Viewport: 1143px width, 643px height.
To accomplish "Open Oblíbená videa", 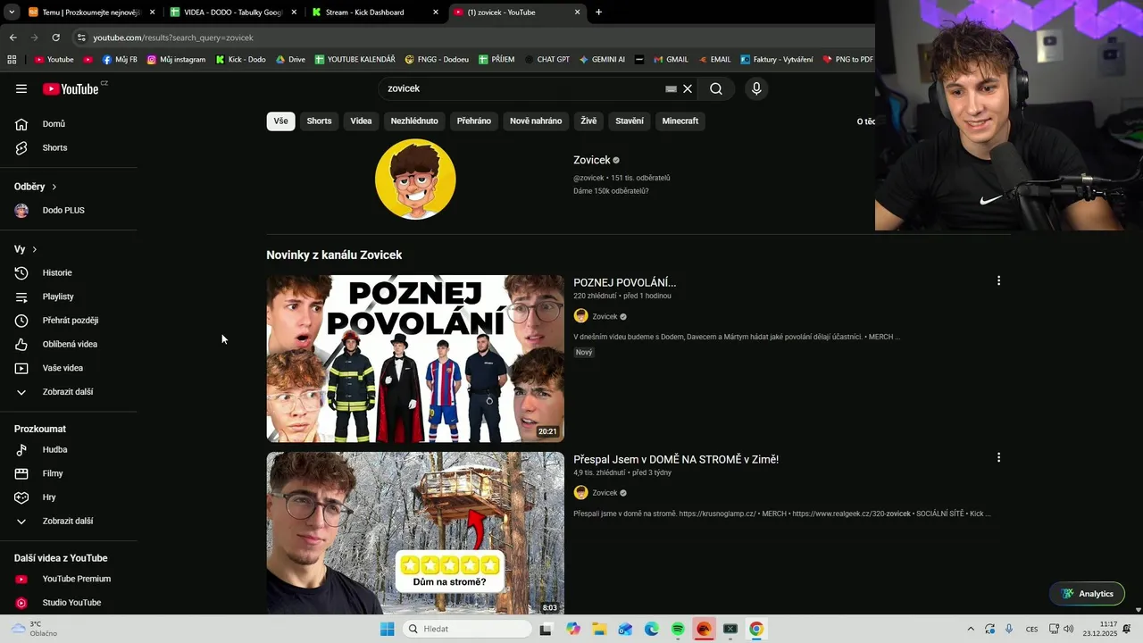I will tap(69, 344).
